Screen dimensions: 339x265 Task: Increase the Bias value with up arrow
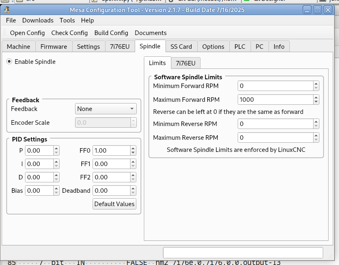[56, 189]
